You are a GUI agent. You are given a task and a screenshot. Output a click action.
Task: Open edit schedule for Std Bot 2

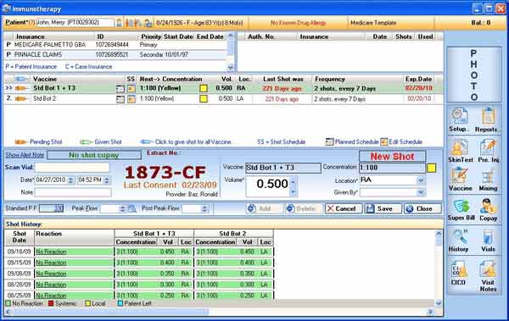131,99
